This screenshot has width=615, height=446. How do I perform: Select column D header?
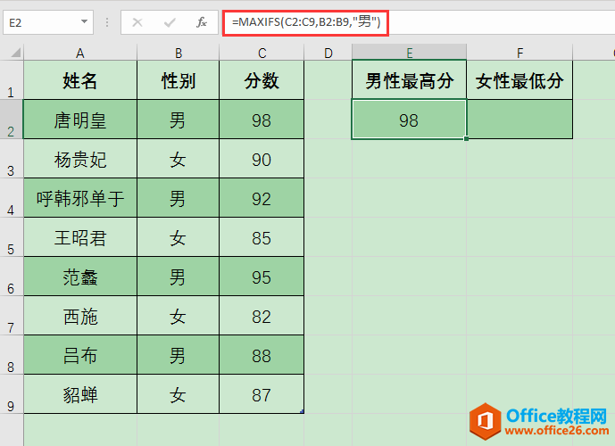[x=328, y=53]
